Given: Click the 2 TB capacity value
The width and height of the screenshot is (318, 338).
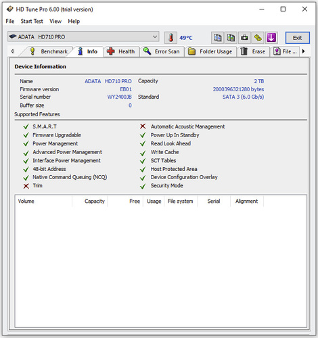Looking at the screenshot, I should [259, 81].
